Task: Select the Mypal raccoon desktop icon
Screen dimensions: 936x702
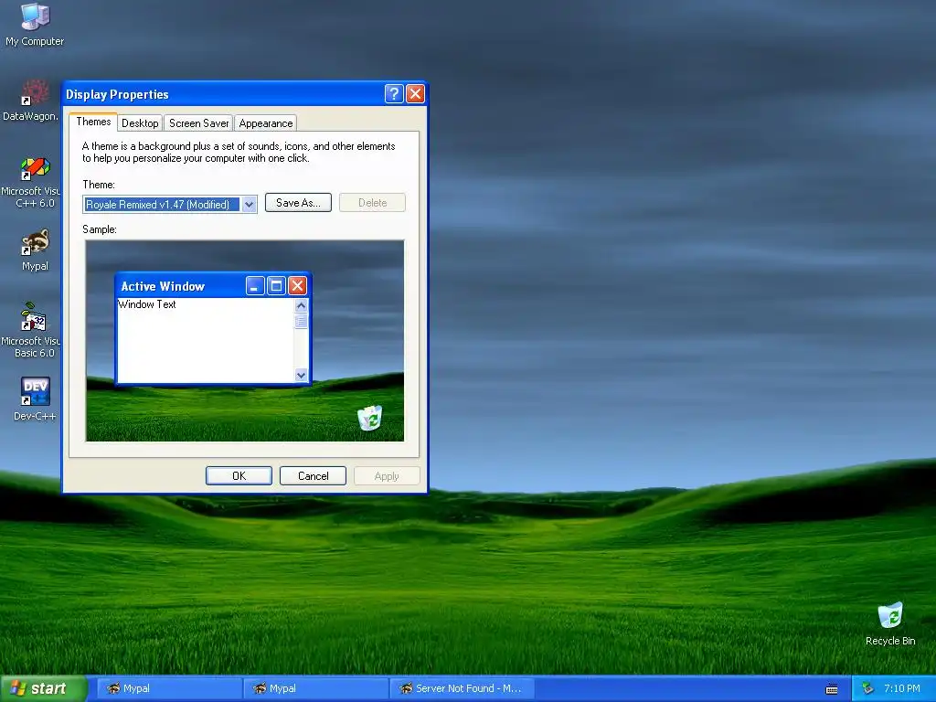Action: 35,250
